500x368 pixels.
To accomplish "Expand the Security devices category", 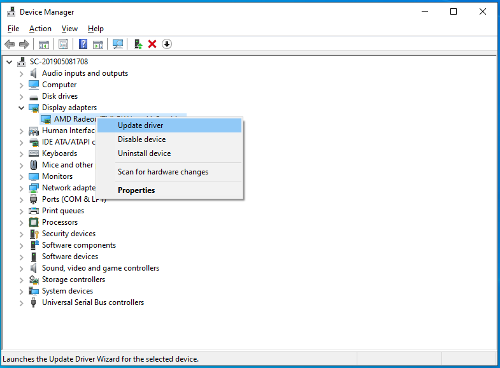I will pos(22,234).
